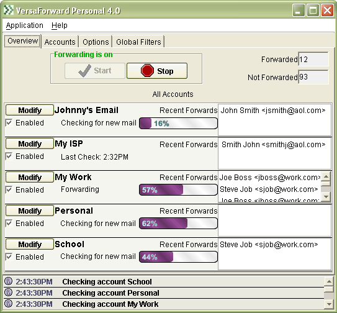Click the gray checkmark Start icon

pos(84,71)
